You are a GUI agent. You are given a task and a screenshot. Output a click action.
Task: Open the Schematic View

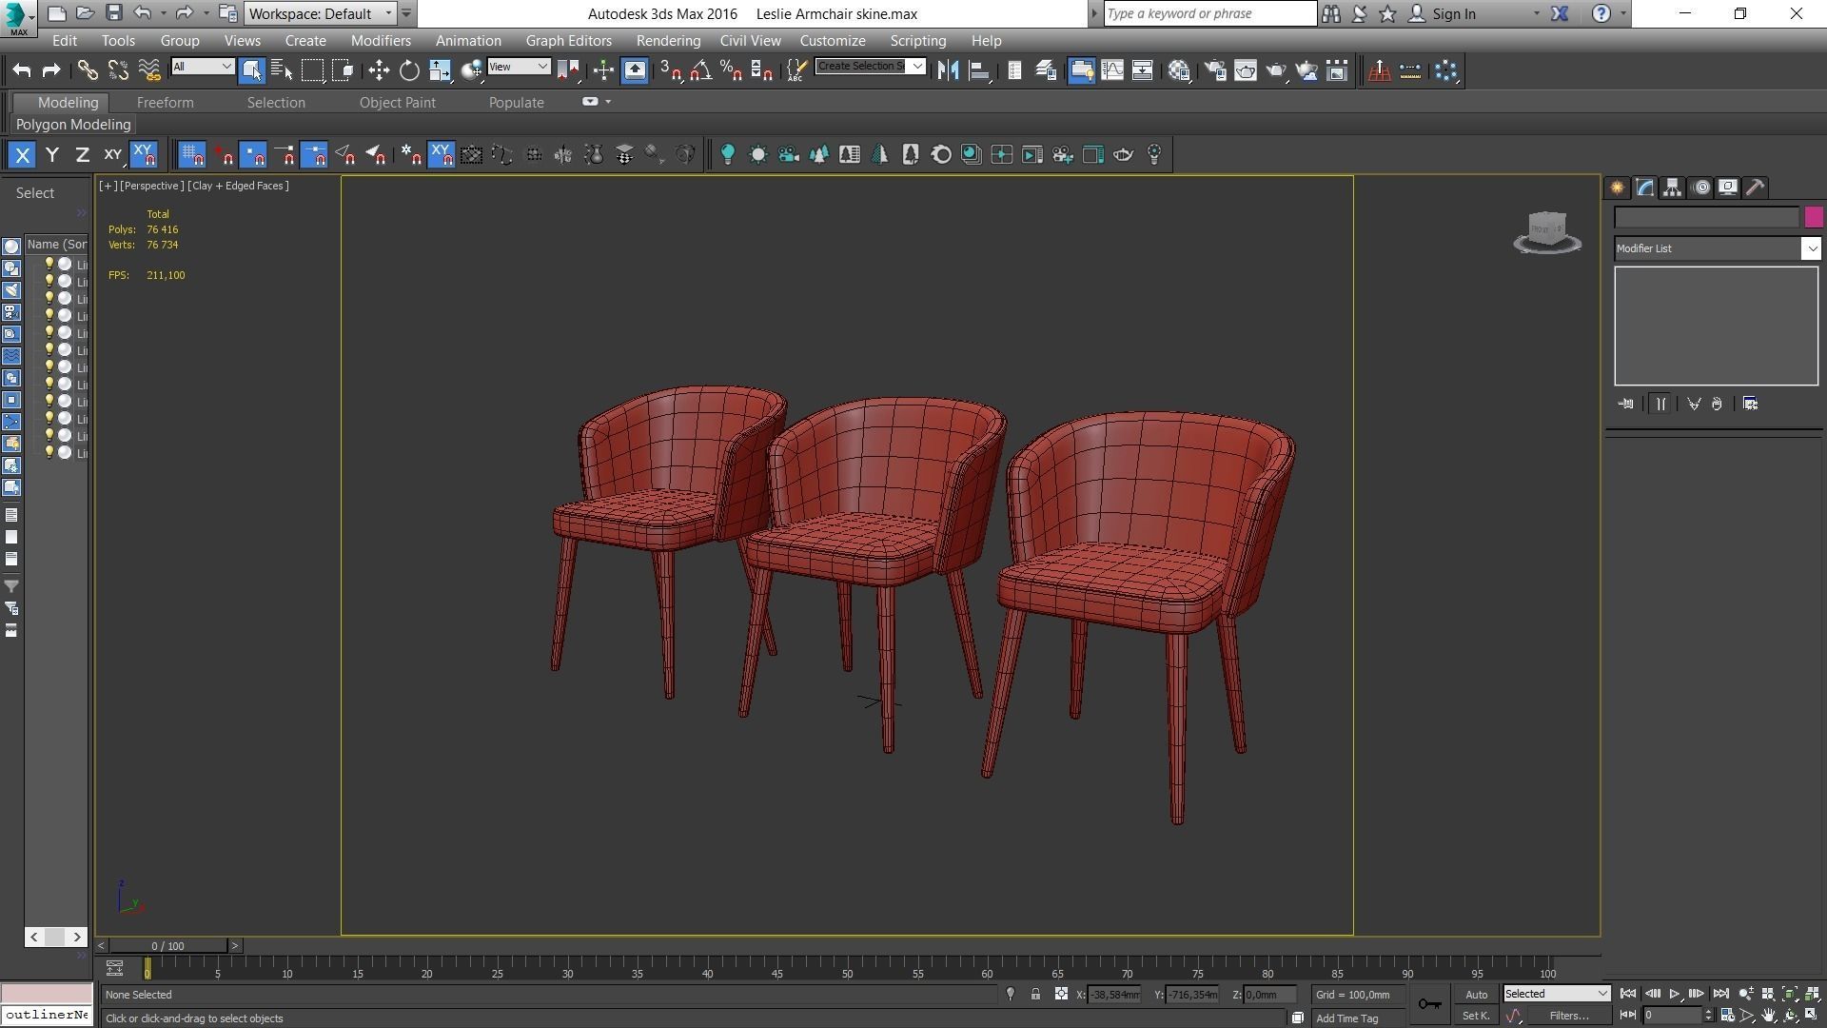(1142, 70)
